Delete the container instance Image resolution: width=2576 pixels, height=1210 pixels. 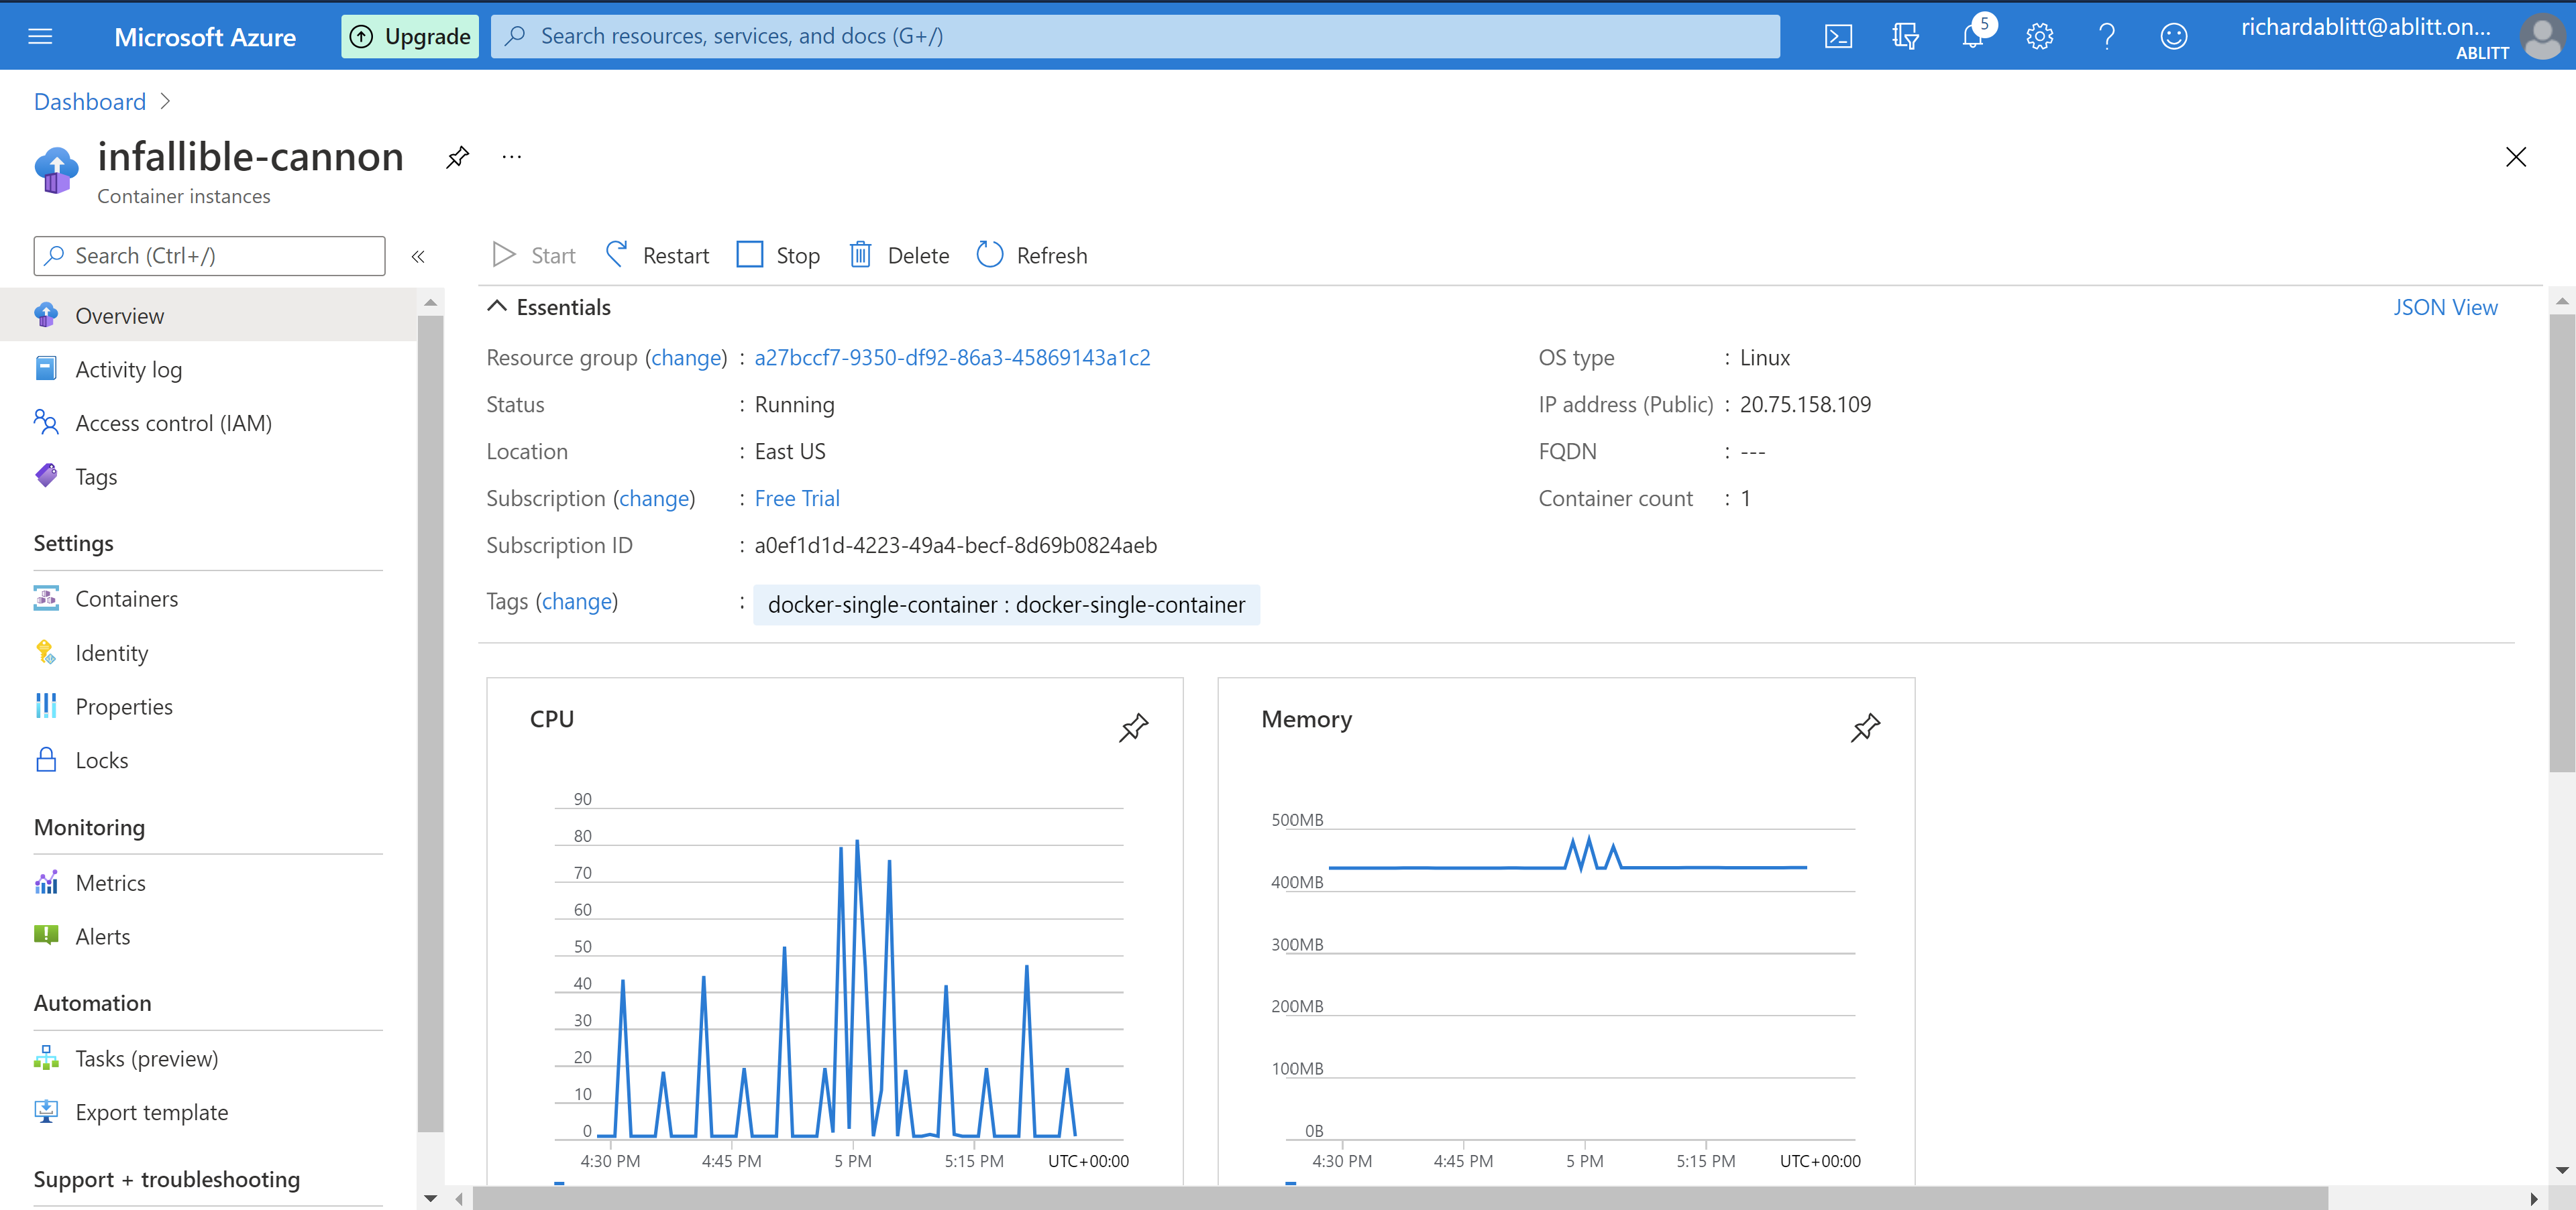(x=899, y=256)
